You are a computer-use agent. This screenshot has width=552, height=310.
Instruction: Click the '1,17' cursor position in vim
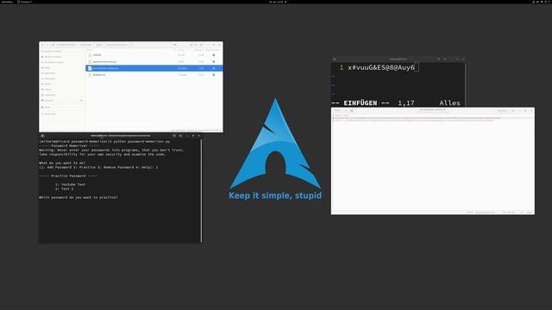[x=406, y=103]
